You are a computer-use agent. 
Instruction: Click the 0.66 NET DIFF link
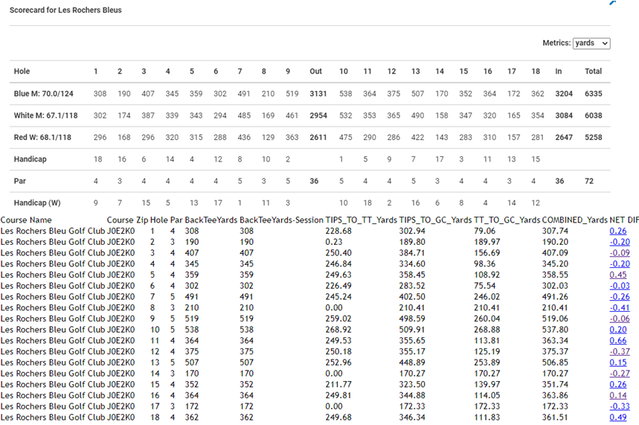618,341
